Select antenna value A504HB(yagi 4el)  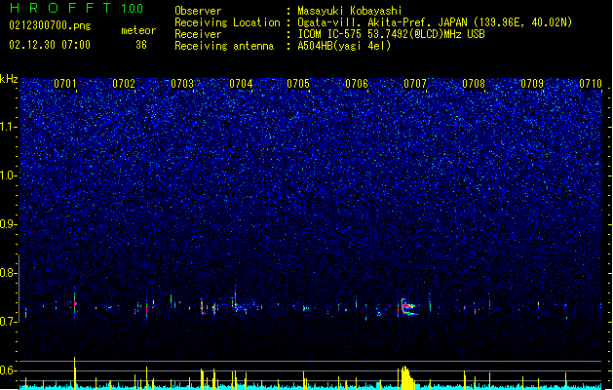(344, 46)
